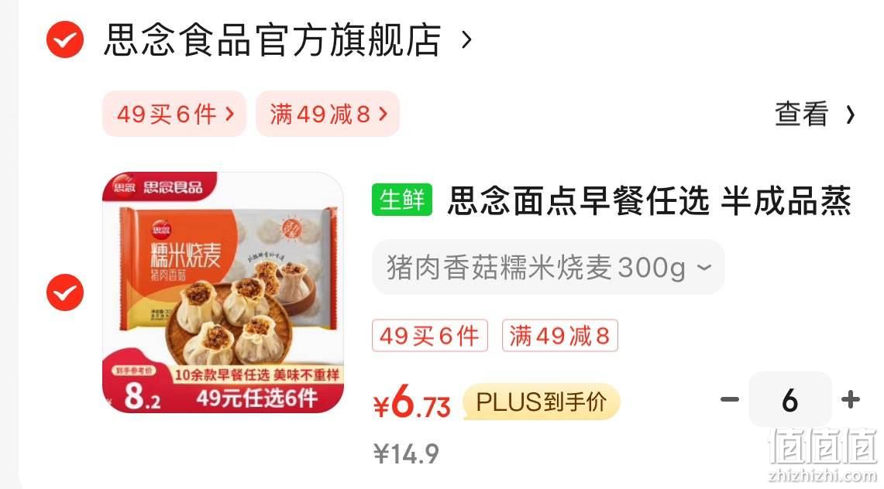This screenshot has width=884, height=489.
Task: Tap the chevron next to 查看
Action: (850, 115)
